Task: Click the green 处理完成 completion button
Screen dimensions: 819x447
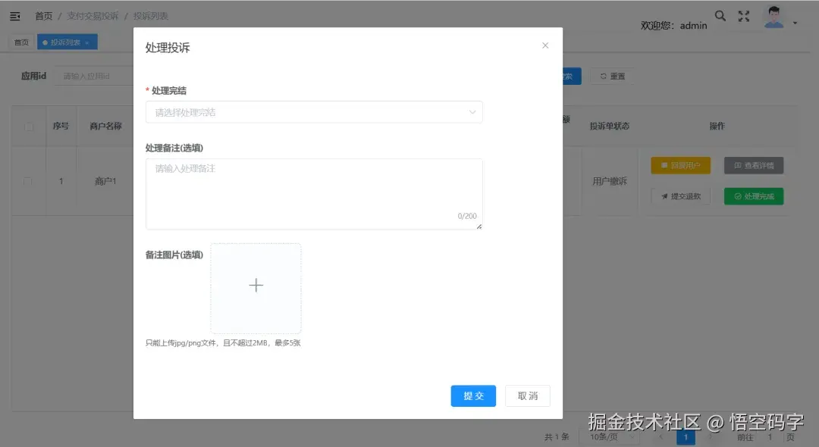Action: point(753,196)
